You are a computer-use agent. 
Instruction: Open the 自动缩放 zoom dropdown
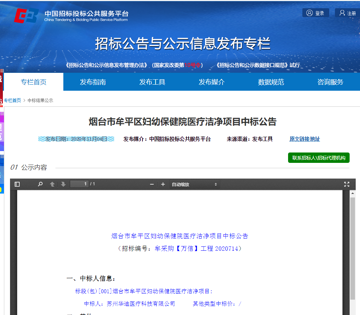pos(195,184)
